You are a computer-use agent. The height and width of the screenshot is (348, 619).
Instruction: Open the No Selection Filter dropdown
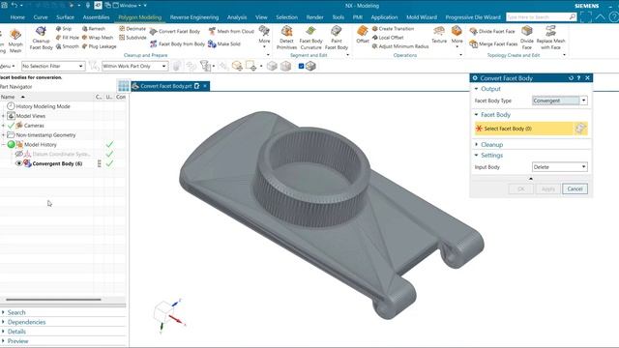tap(53, 66)
